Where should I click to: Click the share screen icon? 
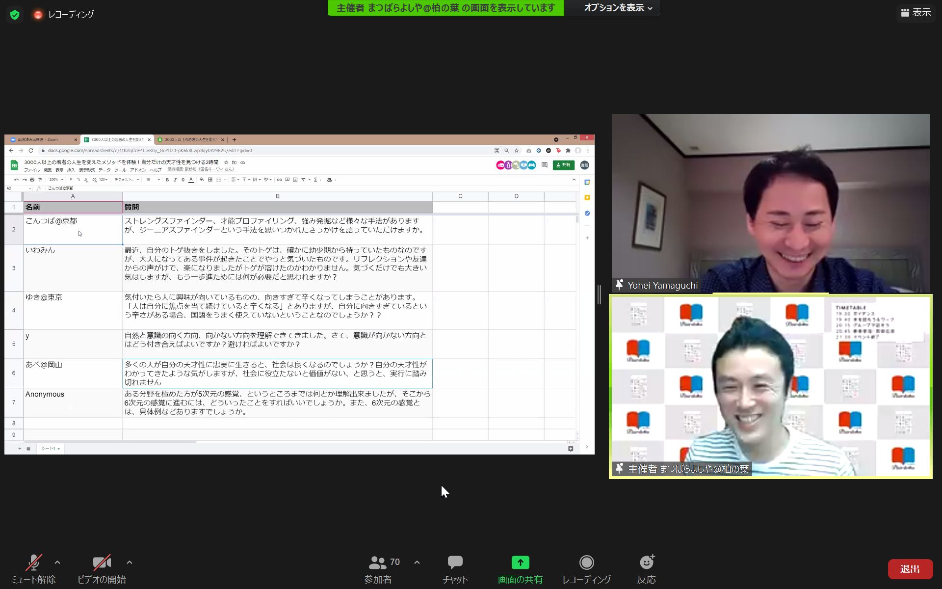(520, 562)
